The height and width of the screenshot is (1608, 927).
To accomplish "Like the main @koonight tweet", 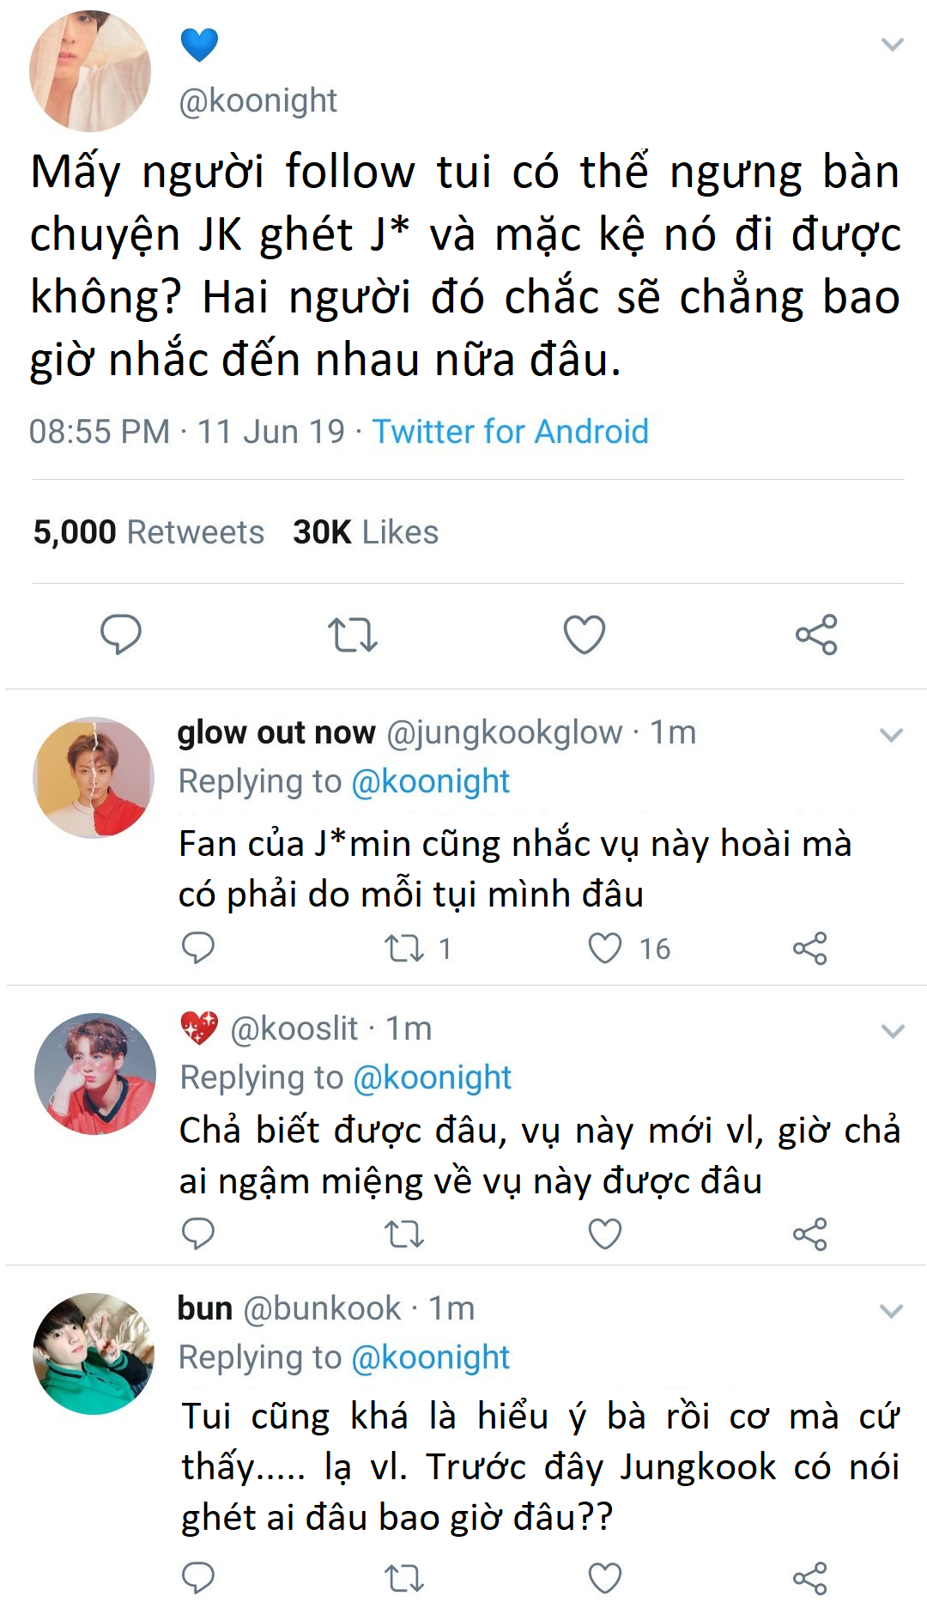I will tap(585, 634).
